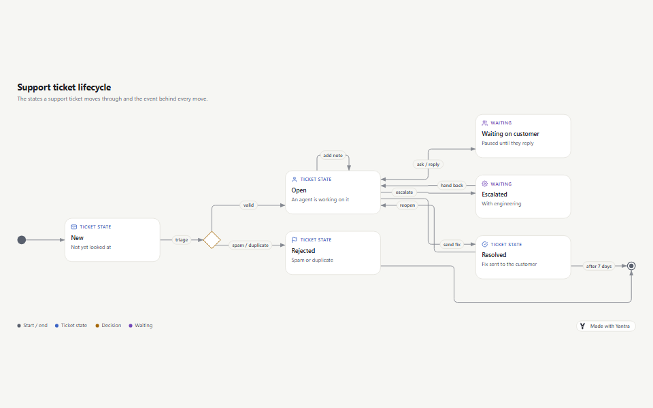Click the after 7 days edge label
Image resolution: width=653 pixels, height=408 pixels.
tap(599, 266)
